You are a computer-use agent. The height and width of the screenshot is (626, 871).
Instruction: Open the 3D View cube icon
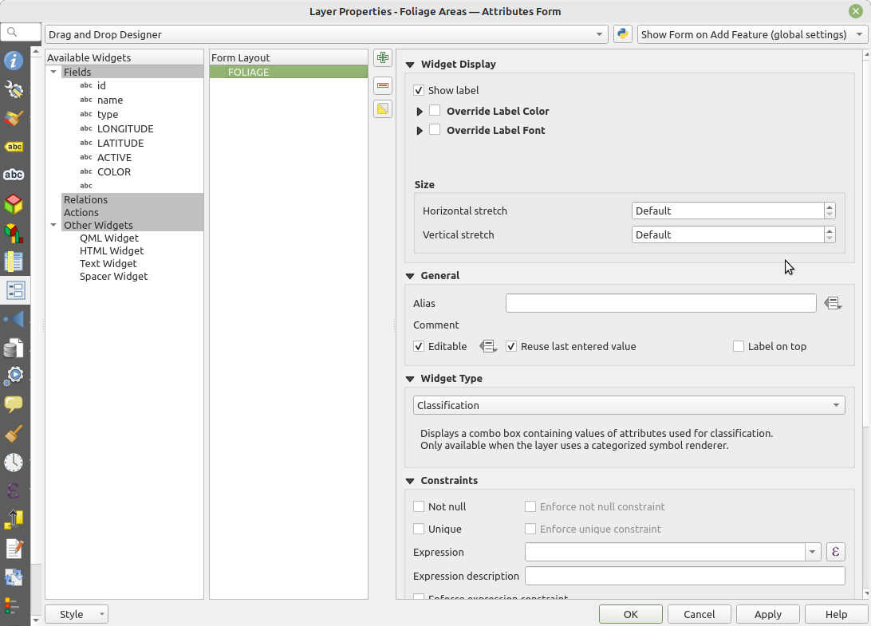[x=15, y=203]
